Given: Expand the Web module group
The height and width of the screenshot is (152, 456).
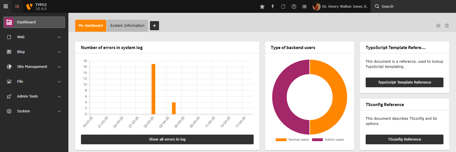Looking at the screenshot, I should click(34, 37).
